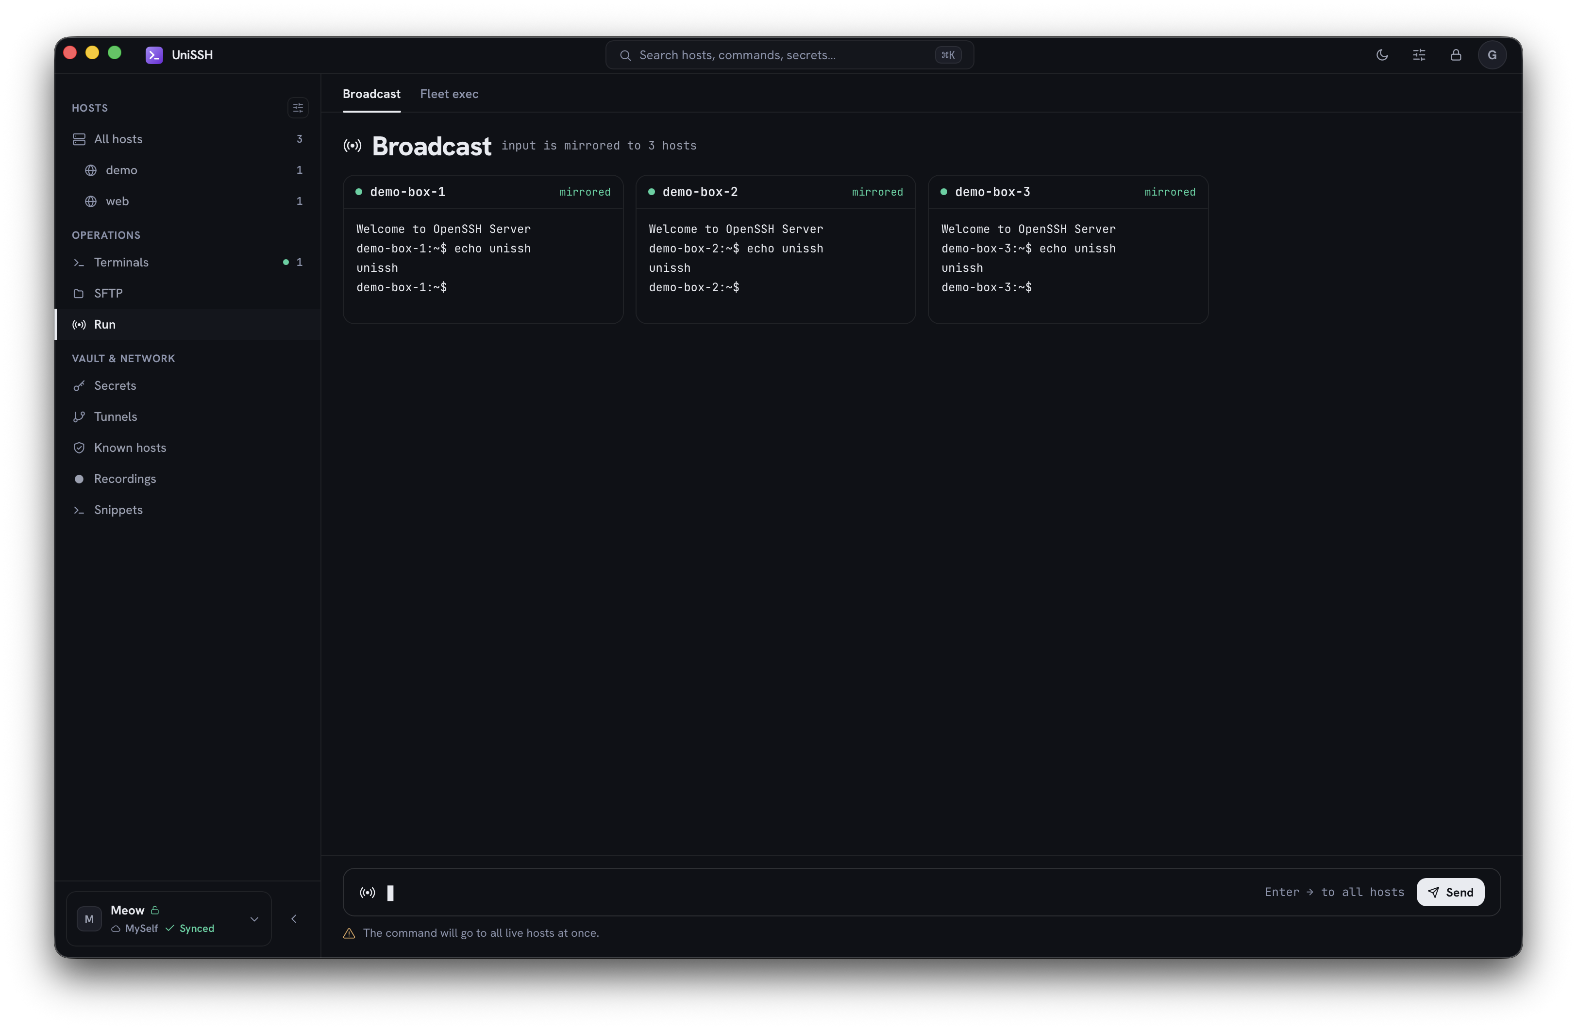Open the hosts filter icon beside HOSTS
1577x1030 pixels.
pyautogui.click(x=298, y=107)
